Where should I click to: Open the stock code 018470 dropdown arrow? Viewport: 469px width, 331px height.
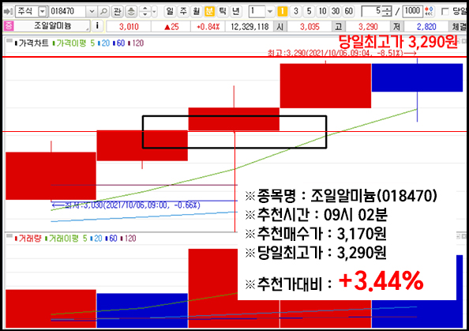coord(92,12)
